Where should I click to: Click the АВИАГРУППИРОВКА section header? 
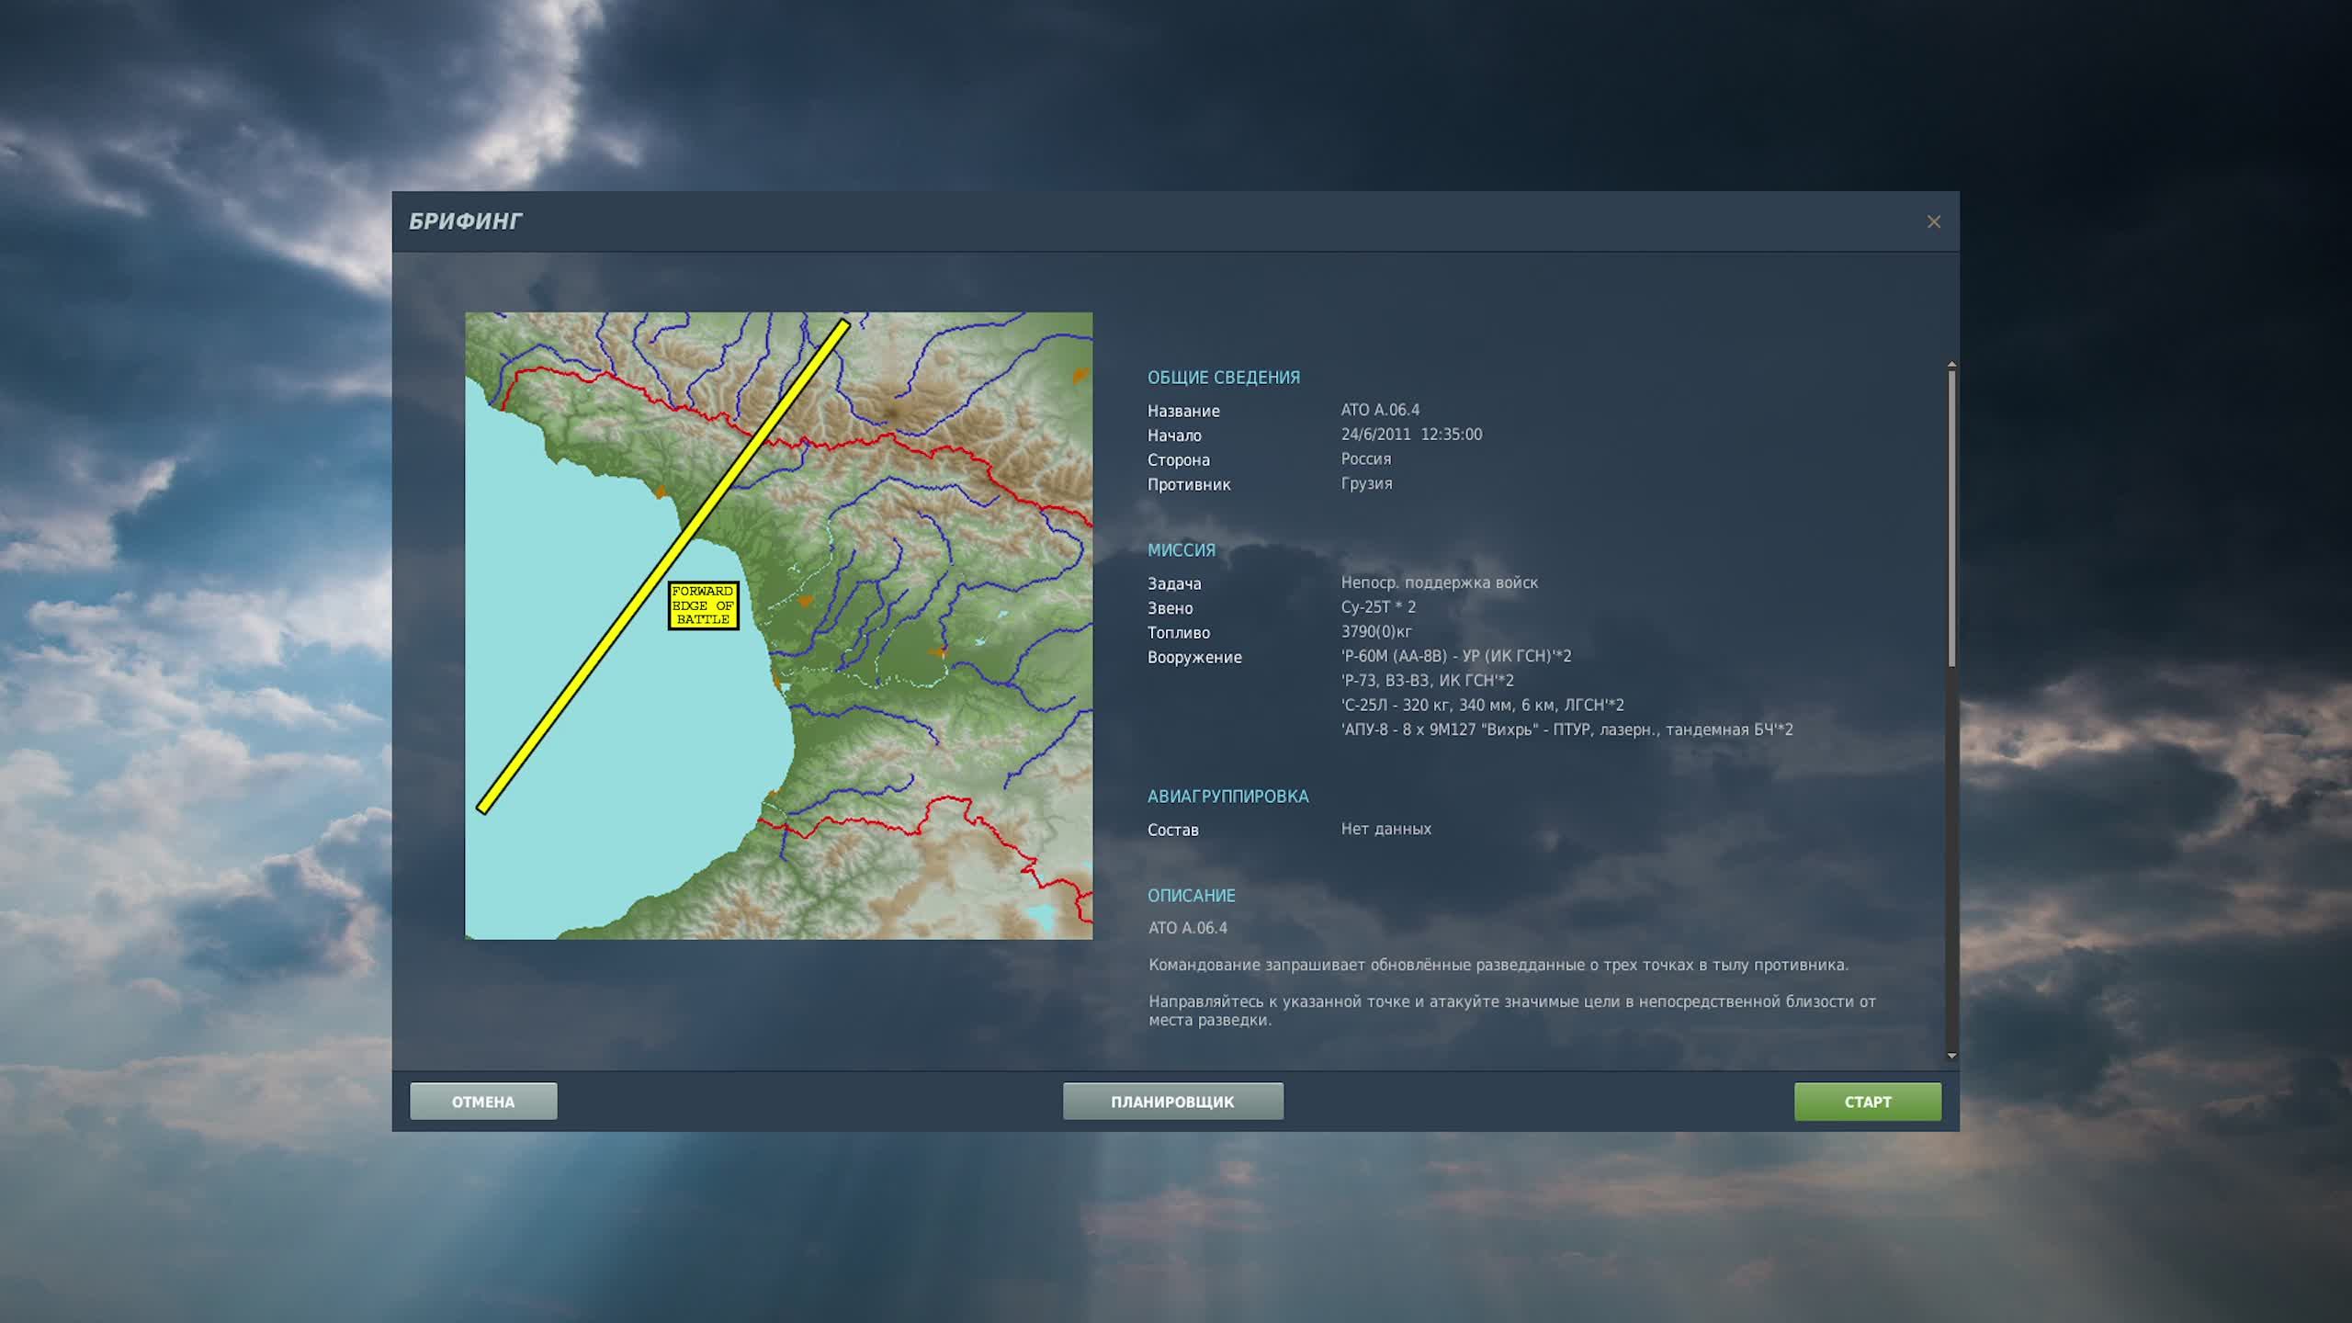tap(1227, 796)
